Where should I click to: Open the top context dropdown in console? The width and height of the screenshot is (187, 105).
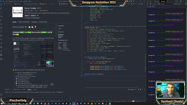[x=155, y=4]
